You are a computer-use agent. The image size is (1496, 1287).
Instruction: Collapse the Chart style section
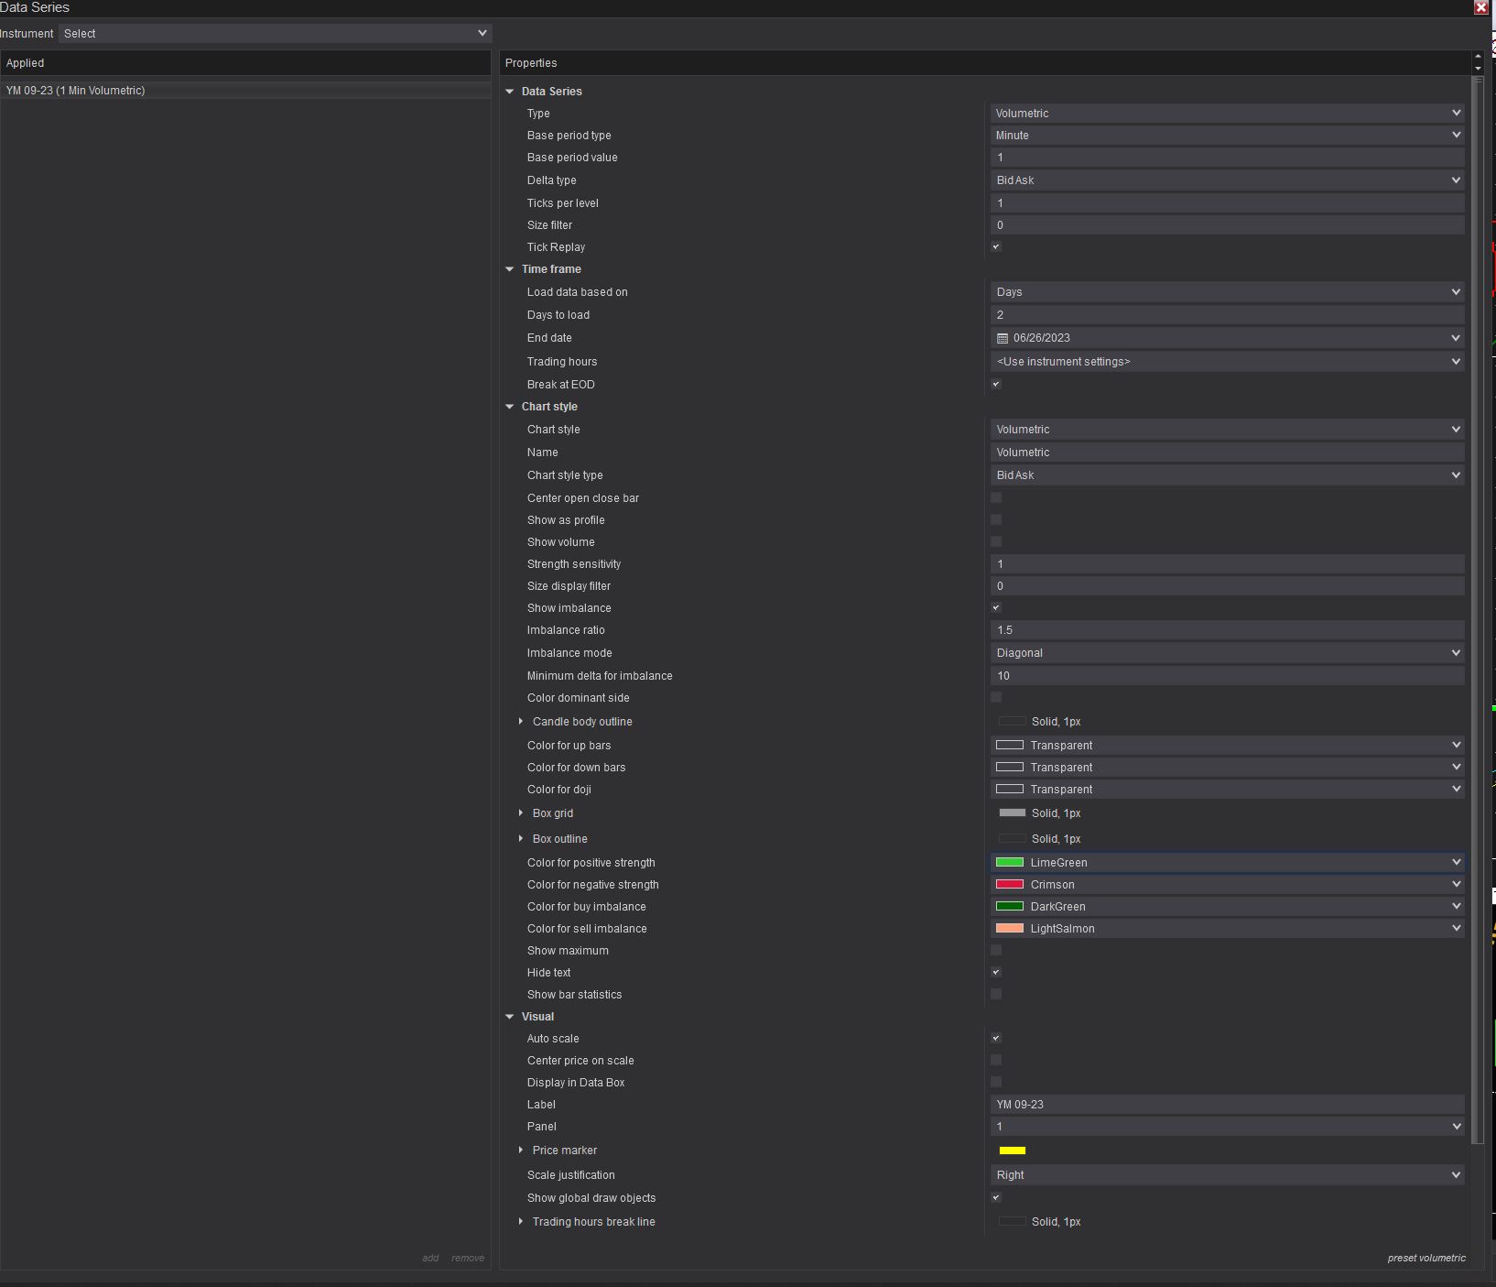pyautogui.click(x=510, y=407)
